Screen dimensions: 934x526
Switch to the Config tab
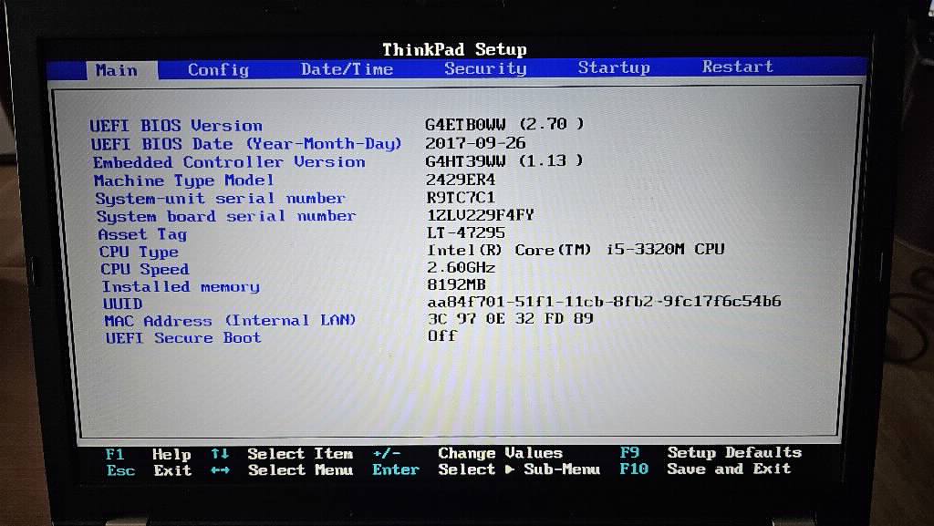218,69
